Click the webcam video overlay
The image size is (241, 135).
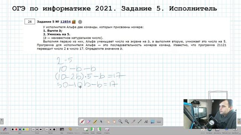[210, 114]
